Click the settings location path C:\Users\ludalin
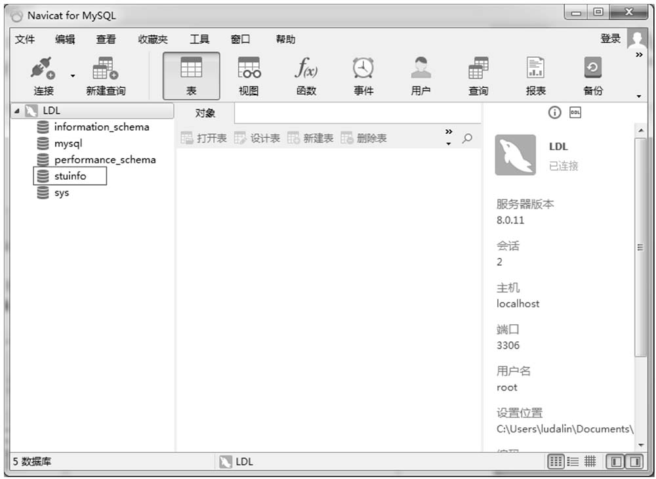This screenshot has height=479, width=656. (565, 429)
